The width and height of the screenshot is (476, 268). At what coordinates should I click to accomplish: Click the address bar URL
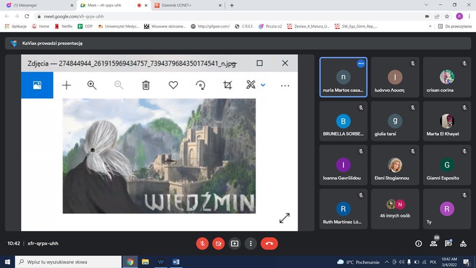pos(74,16)
